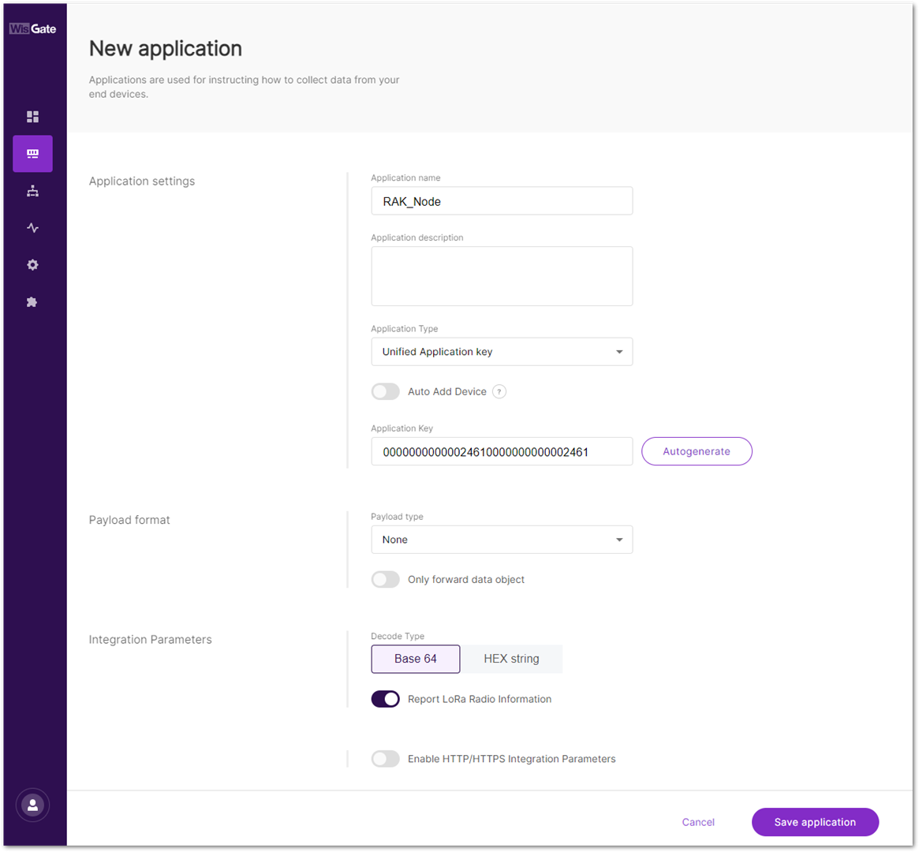The image size is (919, 852).
Task: Toggle Only forward data object
Action: [385, 579]
